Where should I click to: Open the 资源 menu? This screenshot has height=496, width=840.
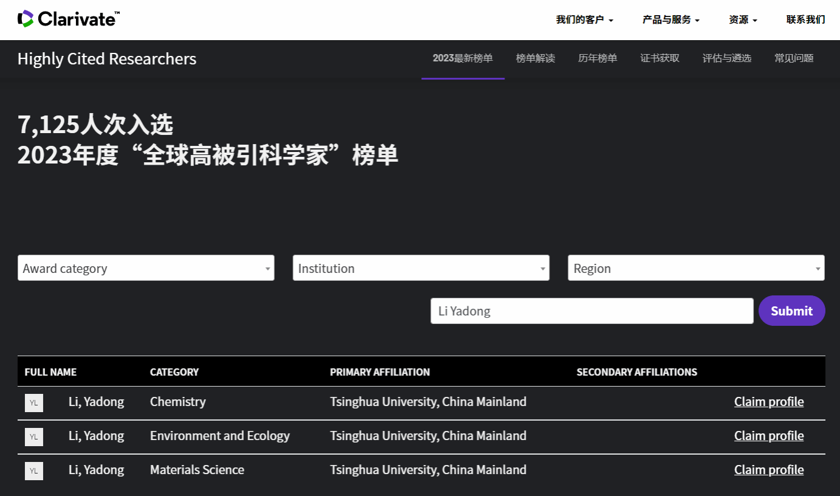(743, 19)
